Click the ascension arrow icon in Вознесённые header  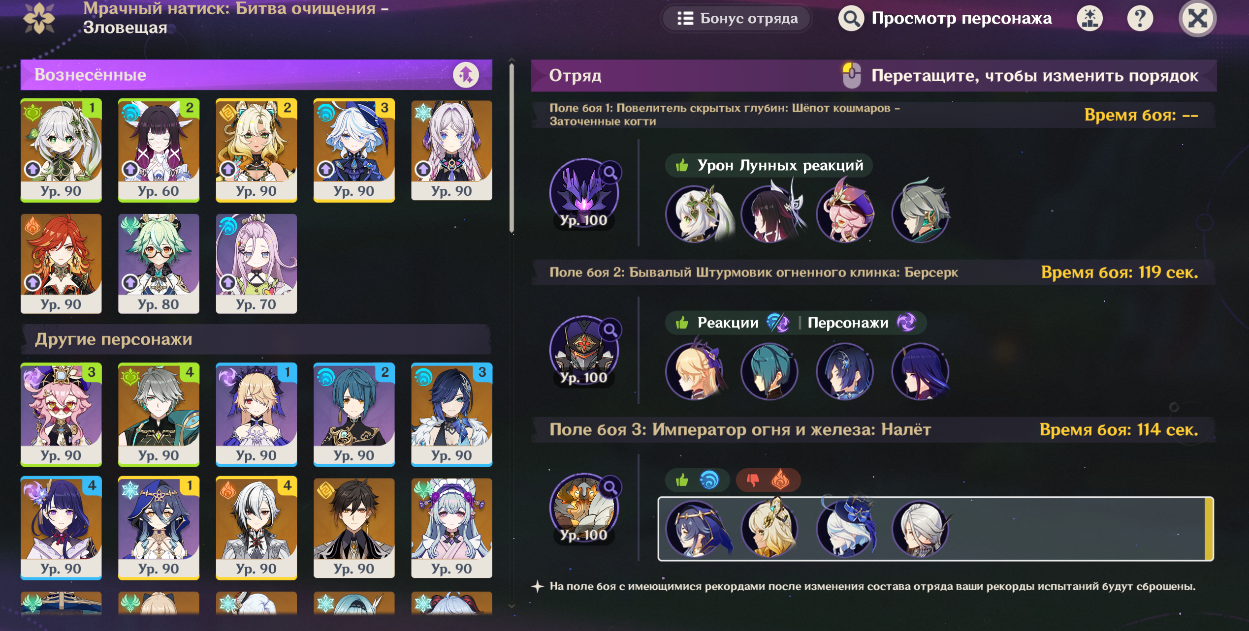pos(466,75)
